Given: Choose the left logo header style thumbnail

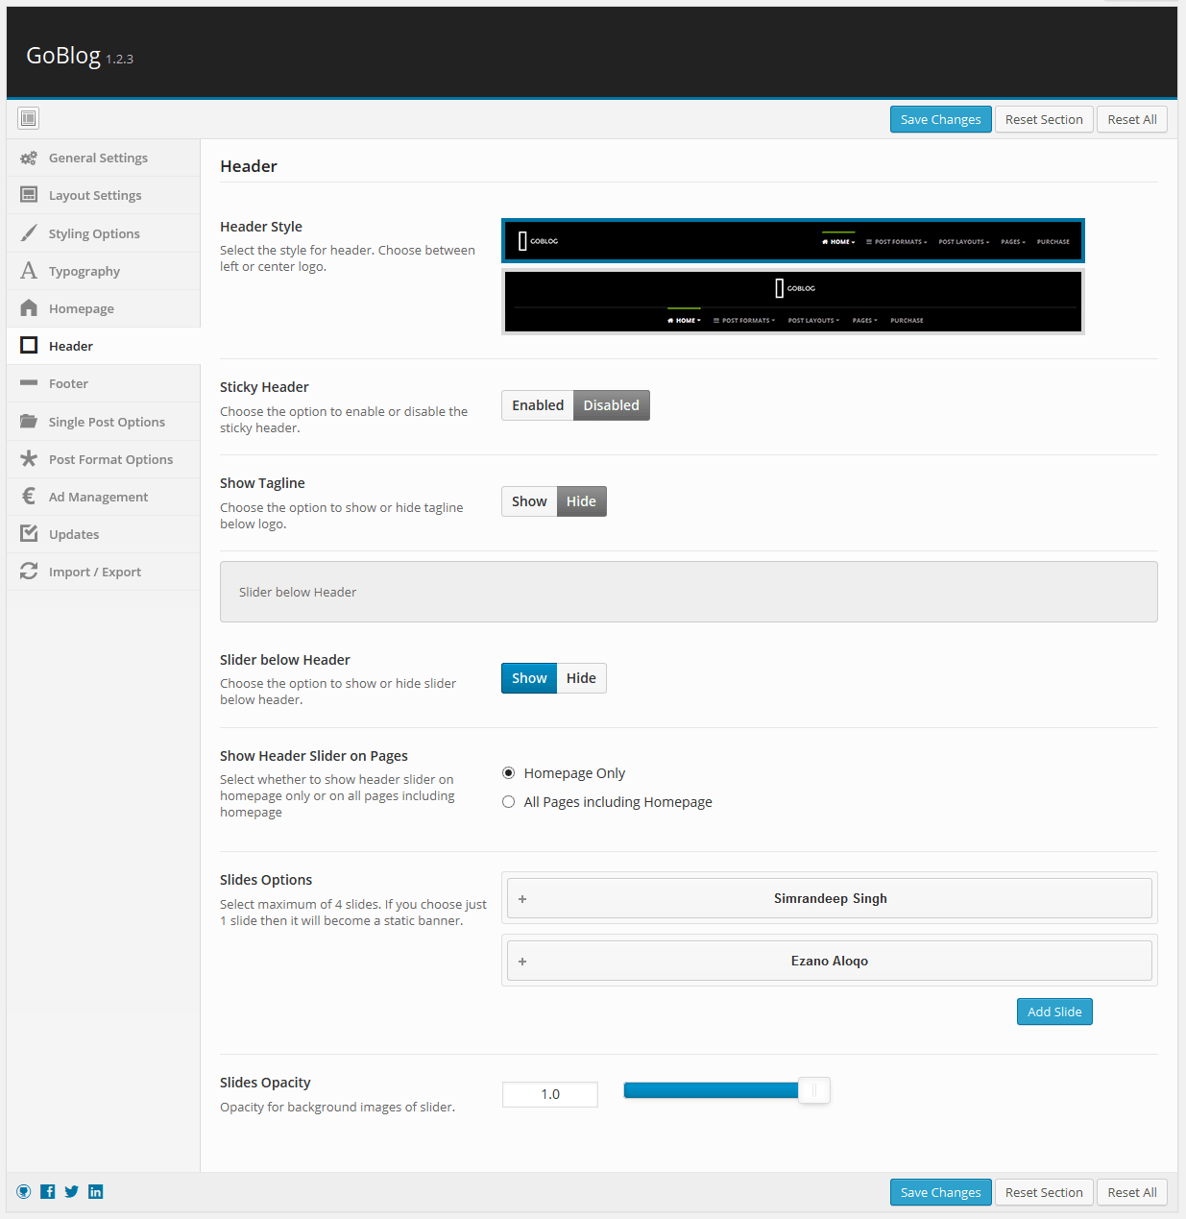Looking at the screenshot, I should pyautogui.click(x=793, y=240).
